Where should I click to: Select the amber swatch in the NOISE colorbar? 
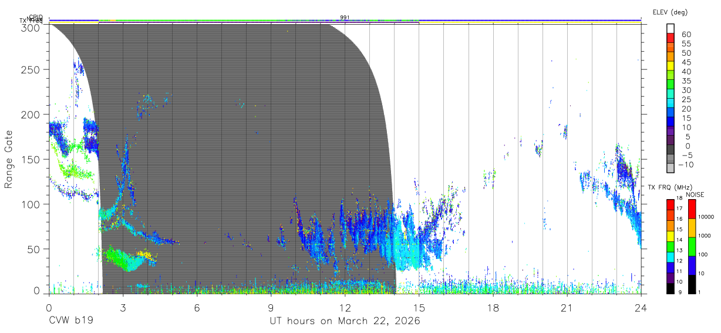click(x=691, y=228)
